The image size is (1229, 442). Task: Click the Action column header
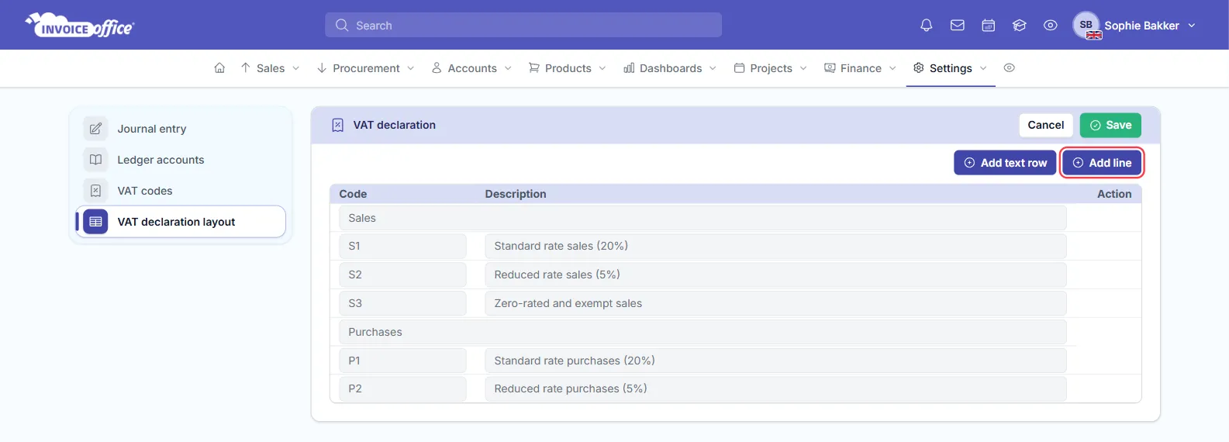click(x=1114, y=194)
